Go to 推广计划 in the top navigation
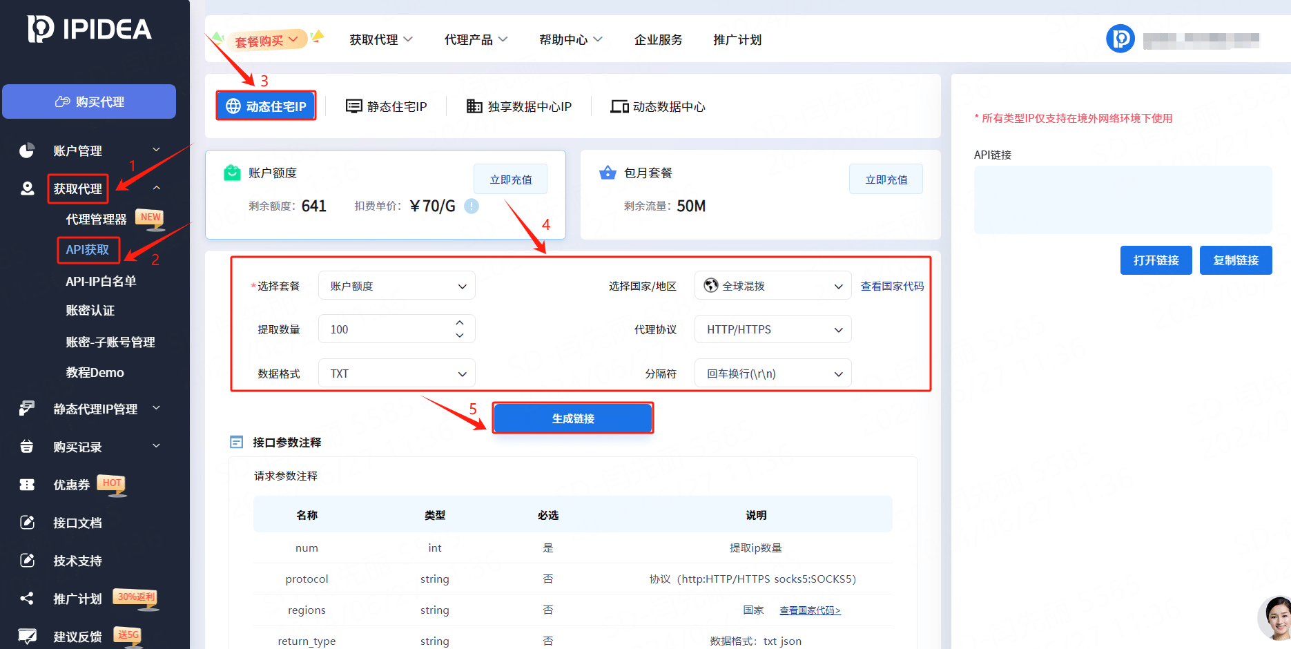This screenshot has height=649, width=1291. [x=737, y=40]
